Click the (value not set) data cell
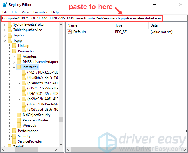The width and height of the screenshot is (188, 153). click(161, 32)
